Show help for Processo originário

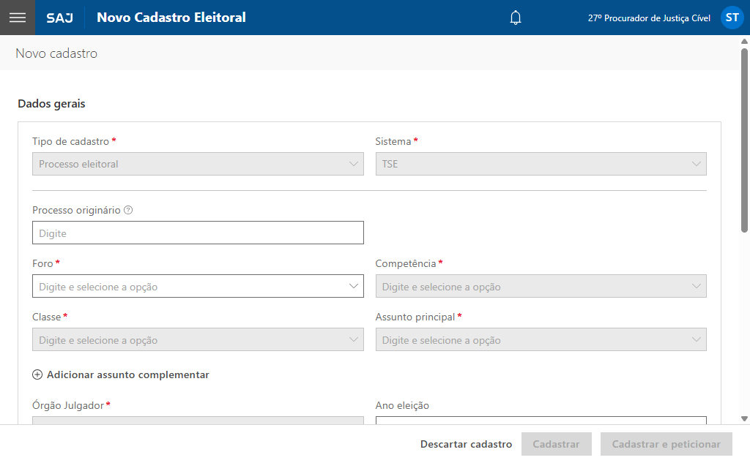(x=128, y=210)
